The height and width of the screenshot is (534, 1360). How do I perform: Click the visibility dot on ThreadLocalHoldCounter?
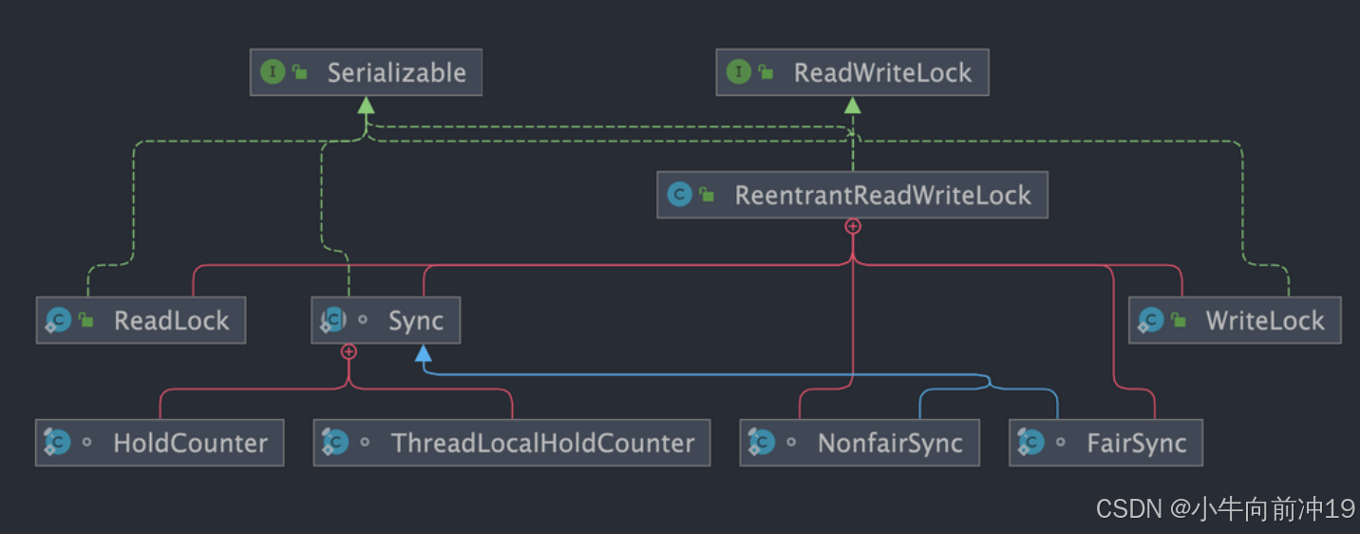coord(365,443)
